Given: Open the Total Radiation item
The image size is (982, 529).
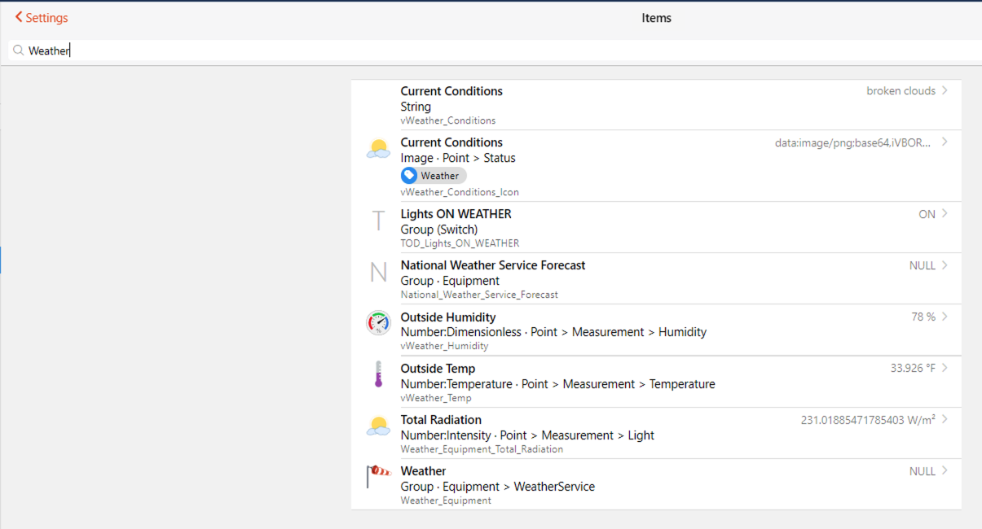Looking at the screenshot, I should click(x=441, y=420).
